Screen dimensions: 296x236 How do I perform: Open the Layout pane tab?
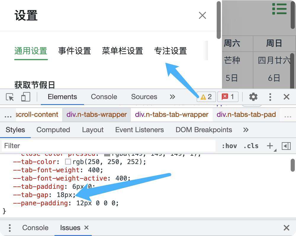pyautogui.click(x=93, y=130)
